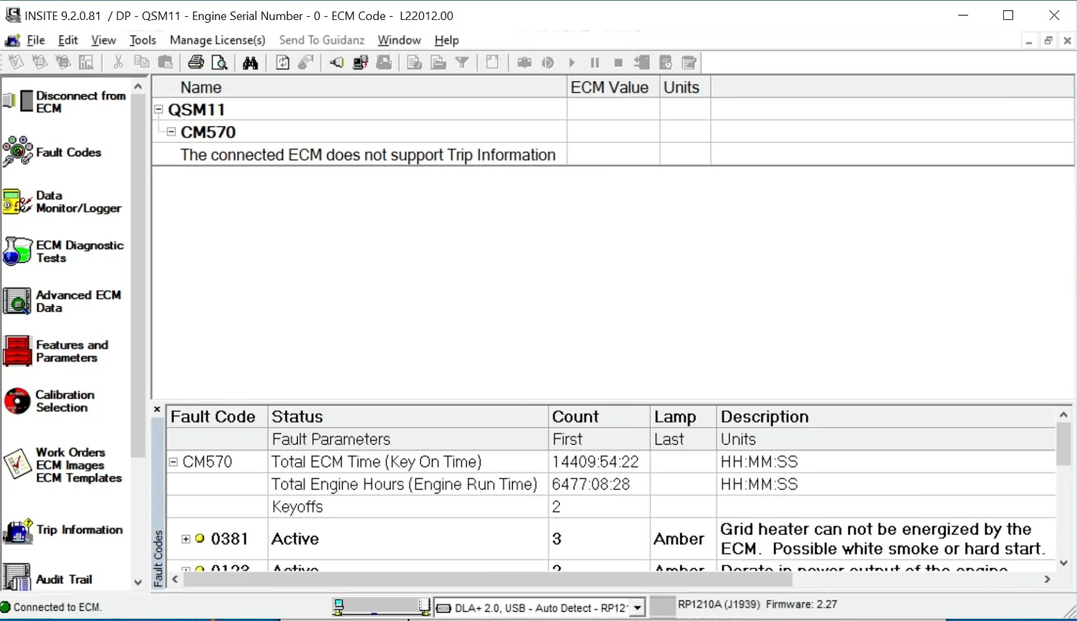Click the Pause button in toolbar
This screenshot has width=1077, height=621.
point(594,62)
